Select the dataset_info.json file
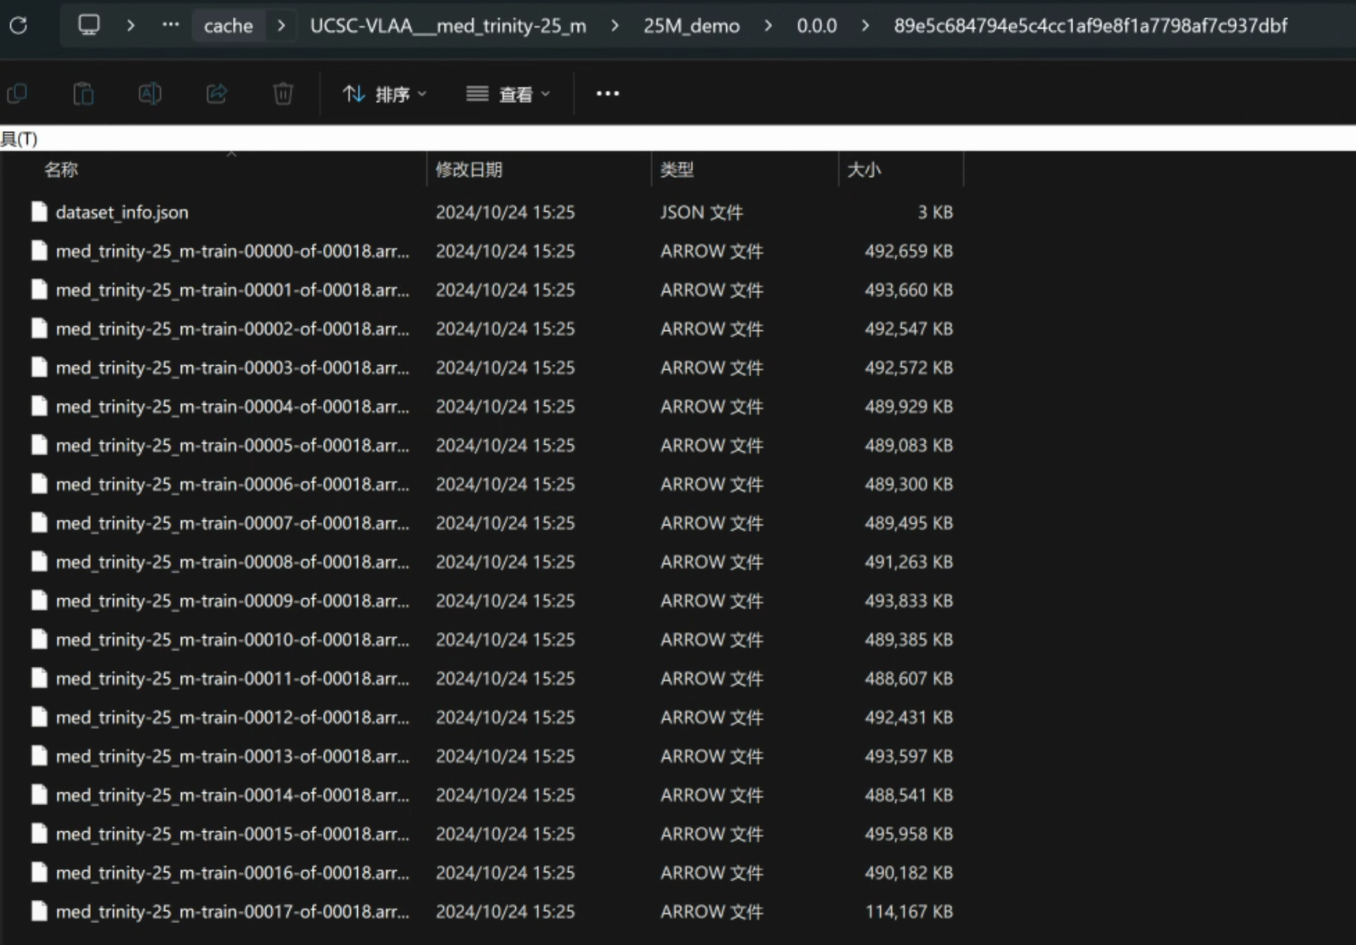The image size is (1356, 945). (122, 213)
